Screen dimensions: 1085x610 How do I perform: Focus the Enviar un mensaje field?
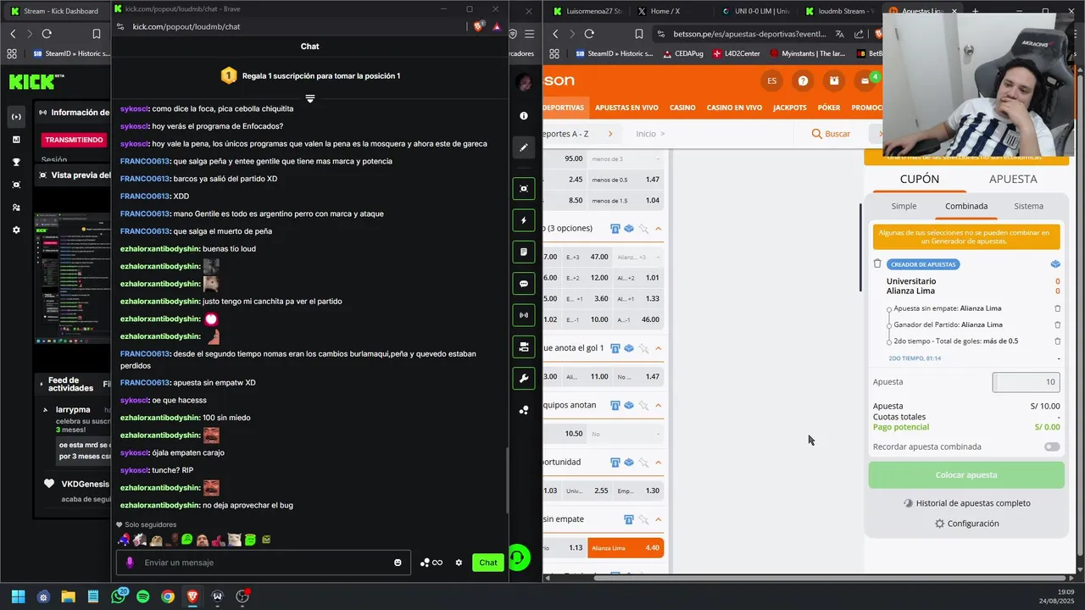click(x=263, y=563)
